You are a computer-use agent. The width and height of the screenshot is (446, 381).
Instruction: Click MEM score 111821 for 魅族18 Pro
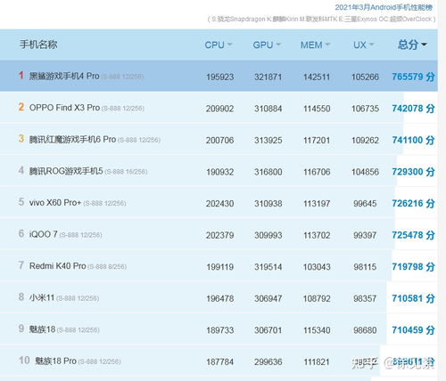coord(317,362)
